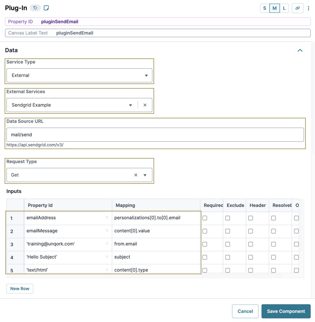Click mapping cell subject
Viewport: 315px width, 322px height.
[156, 257]
